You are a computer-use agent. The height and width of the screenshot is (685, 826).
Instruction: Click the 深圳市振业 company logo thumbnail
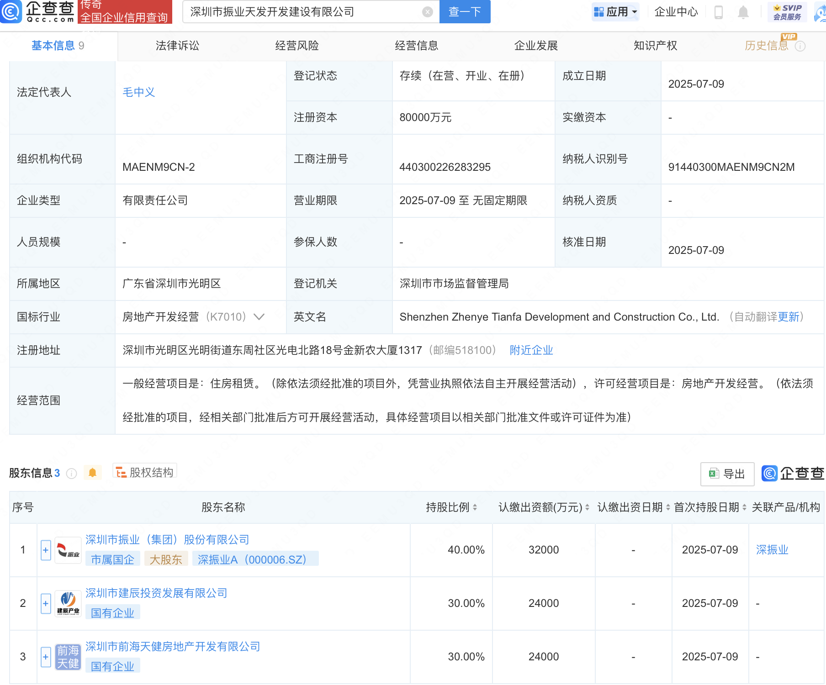(x=68, y=550)
